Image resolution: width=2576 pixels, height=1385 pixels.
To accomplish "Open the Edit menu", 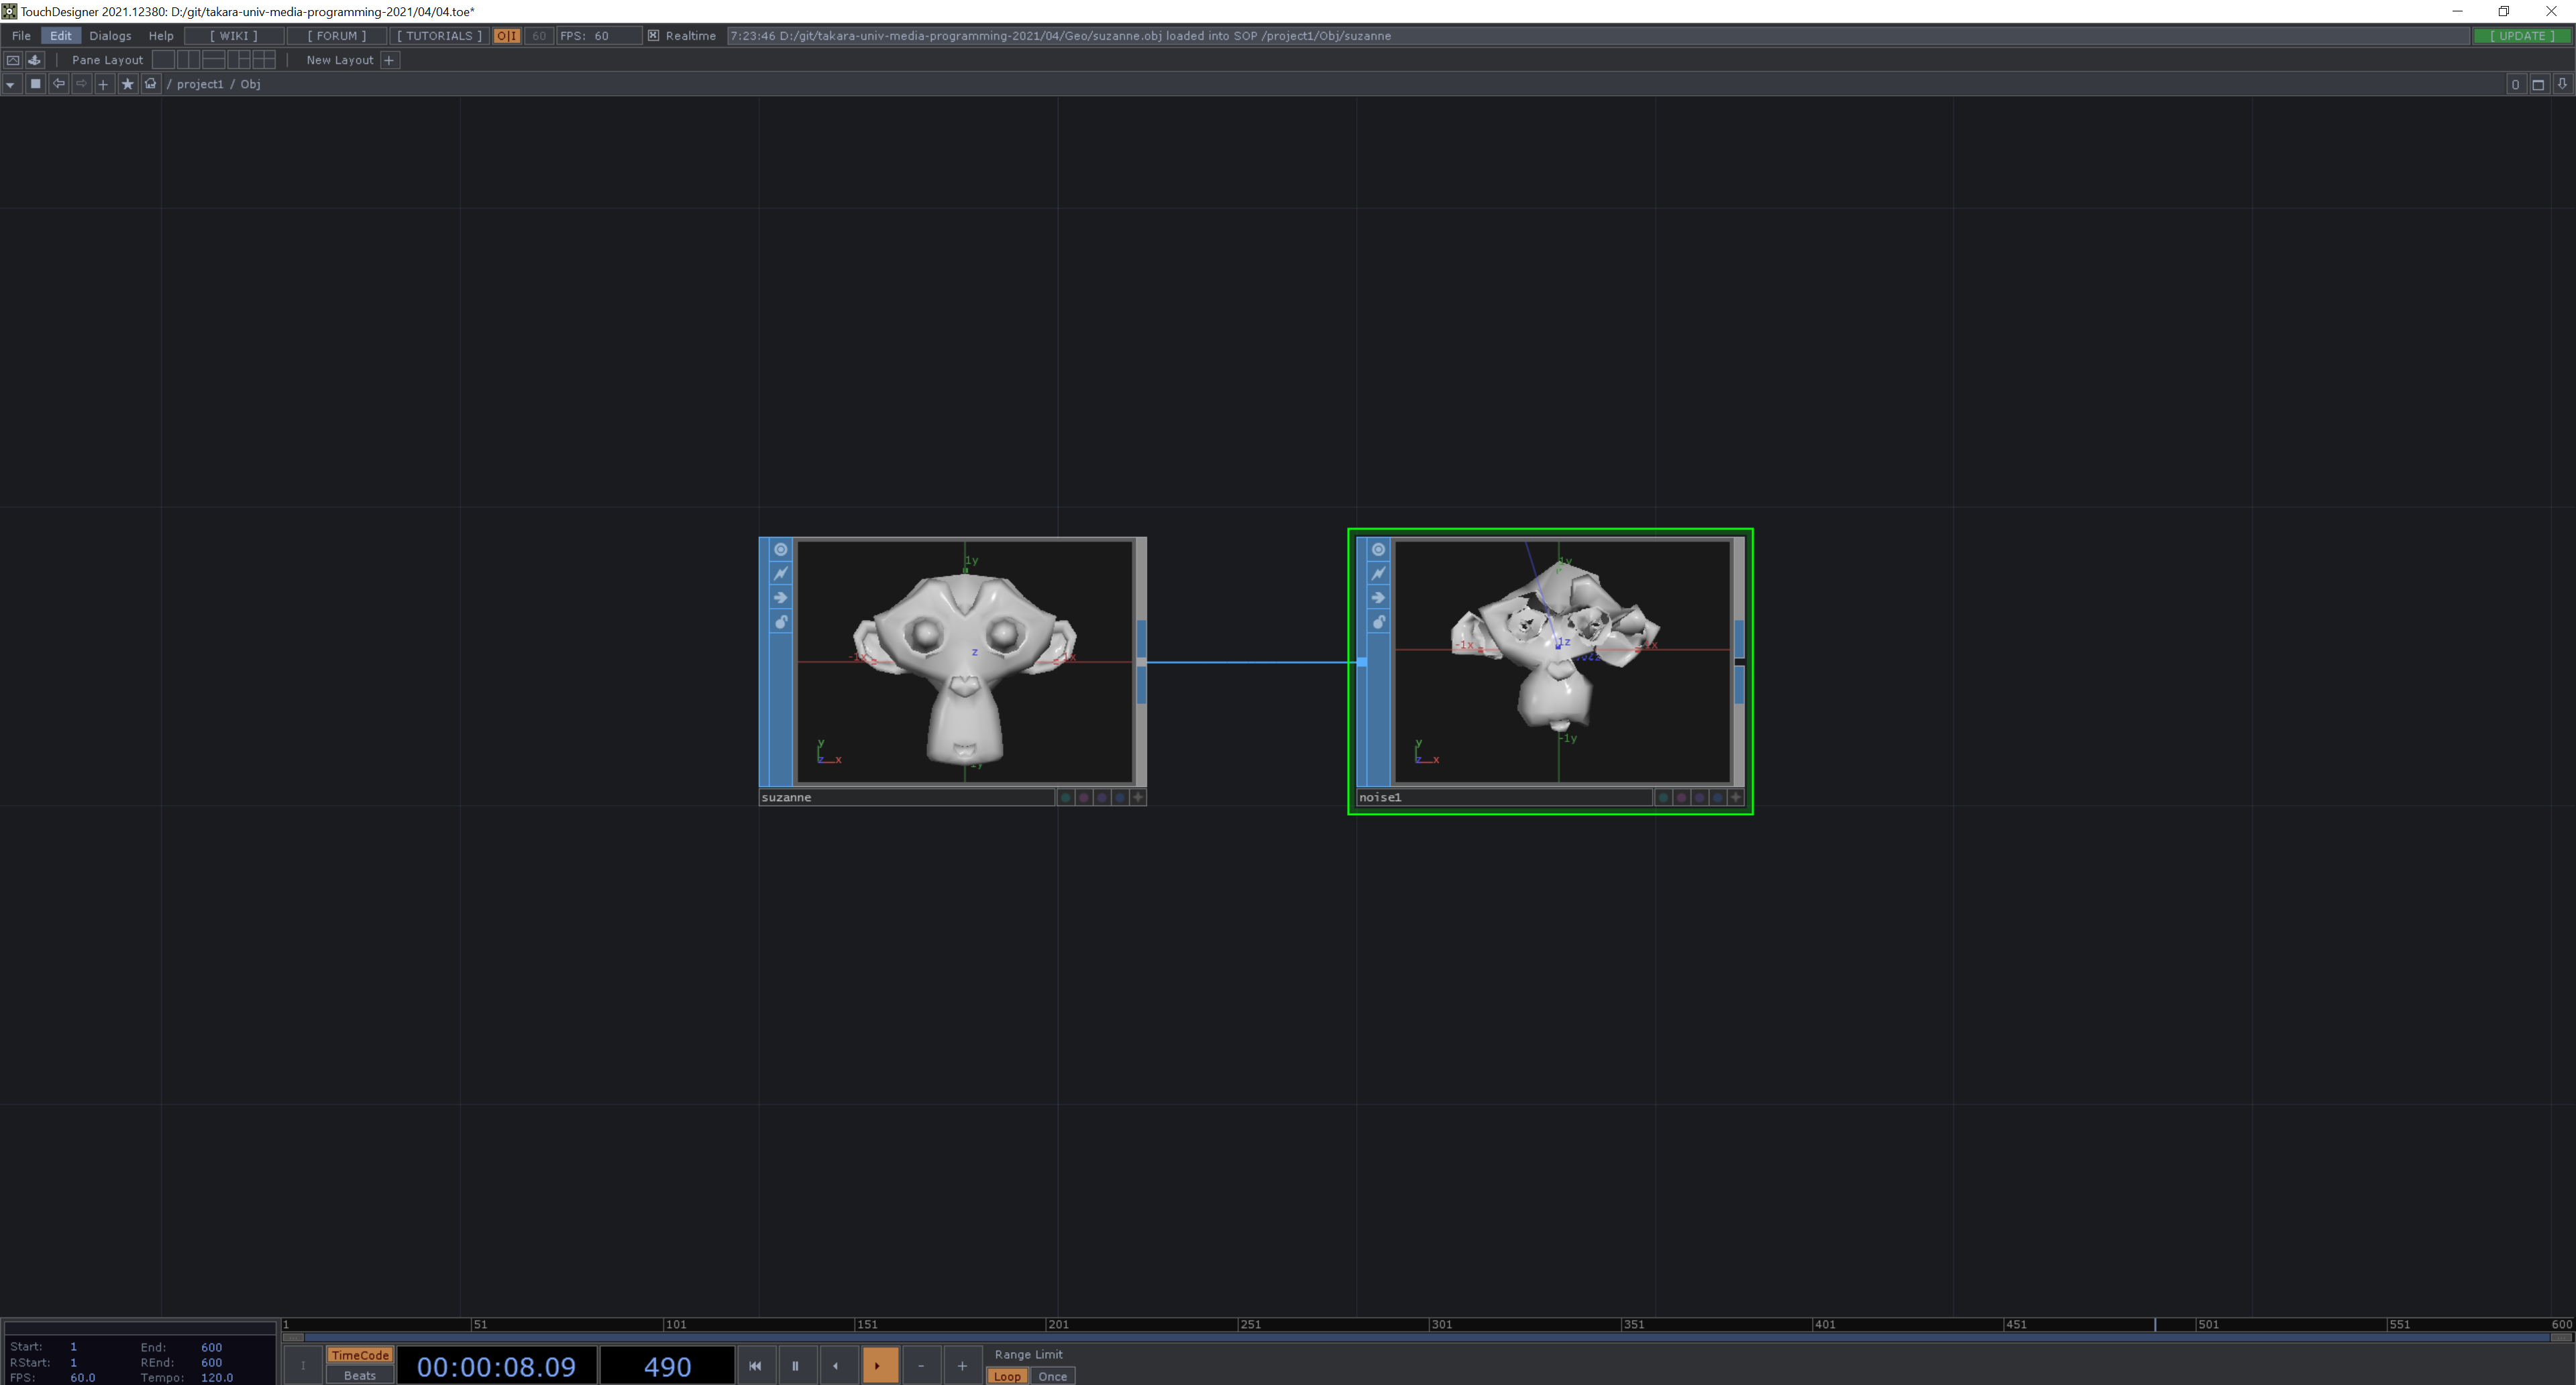I will tap(61, 36).
